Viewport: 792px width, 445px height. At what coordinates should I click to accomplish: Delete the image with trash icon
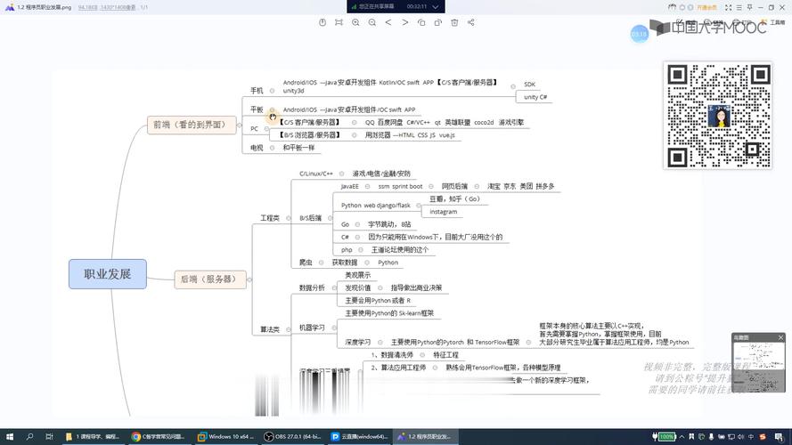[454, 22]
